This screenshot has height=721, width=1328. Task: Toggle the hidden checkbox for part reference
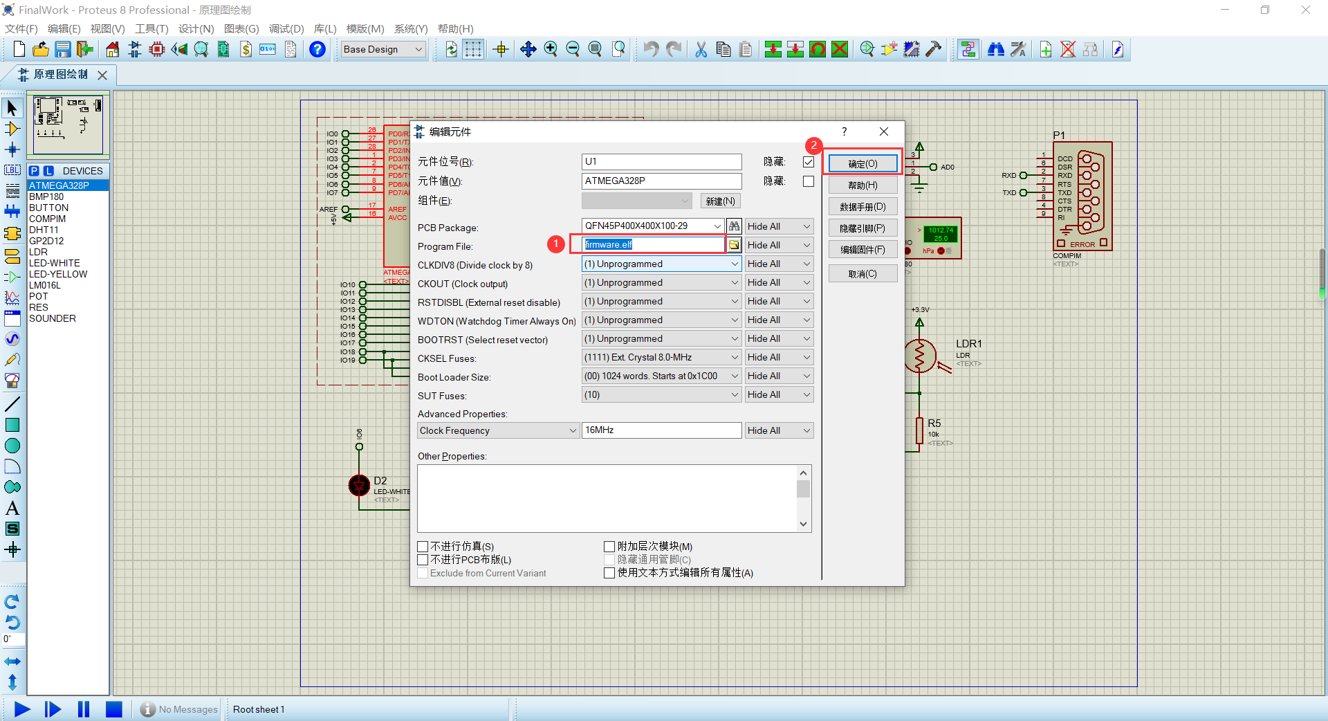coord(809,162)
